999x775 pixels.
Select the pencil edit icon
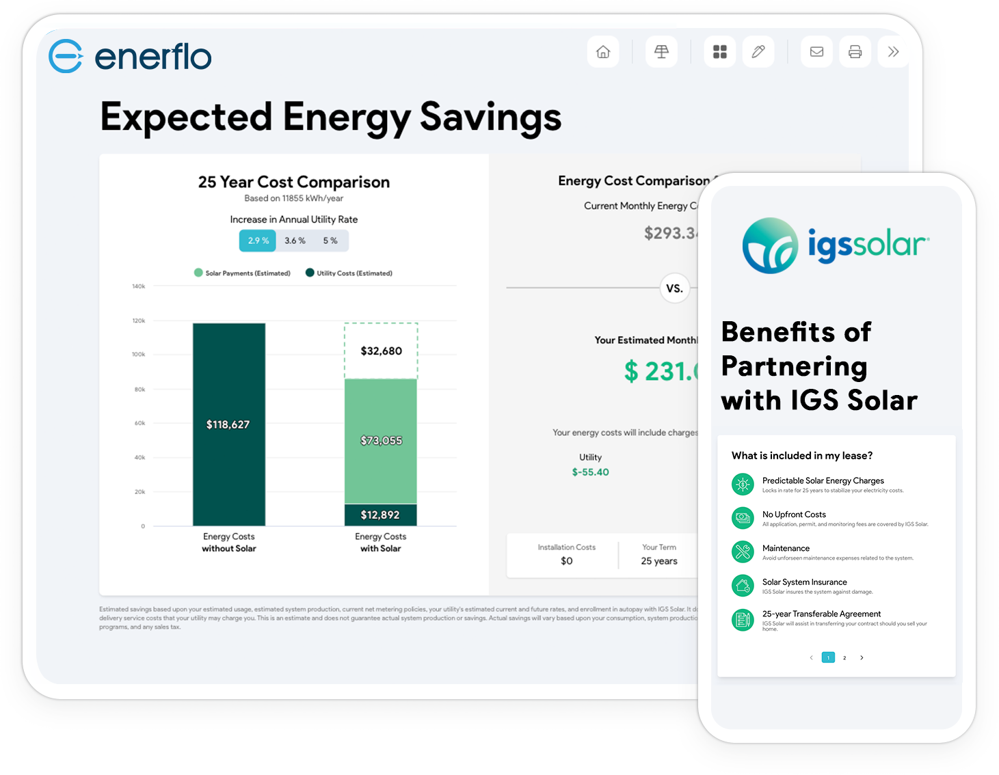(758, 52)
